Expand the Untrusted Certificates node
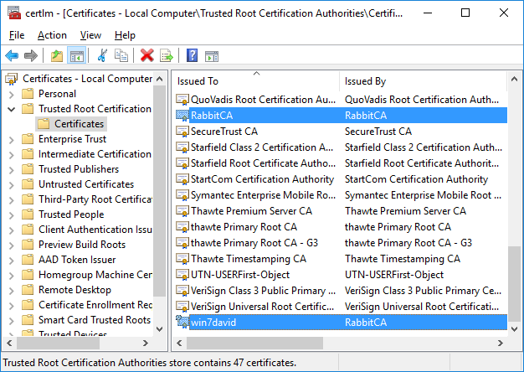The height and width of the screenshot is (372, 524). (x=12, y=185)
